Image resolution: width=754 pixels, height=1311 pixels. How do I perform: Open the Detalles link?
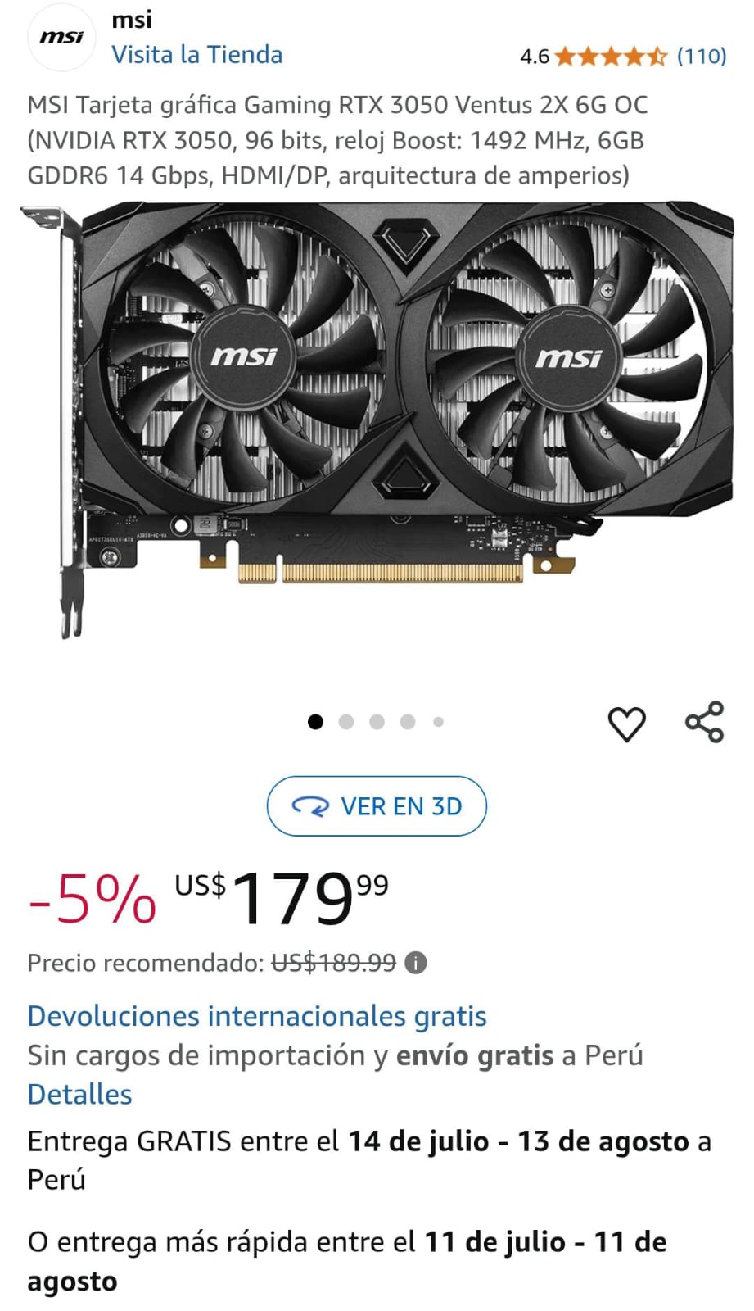pyautogui.click(x=79, y=1095)
